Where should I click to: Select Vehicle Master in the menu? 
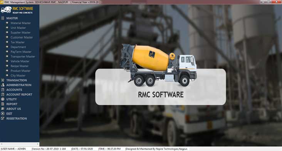(x=20, y=61)
